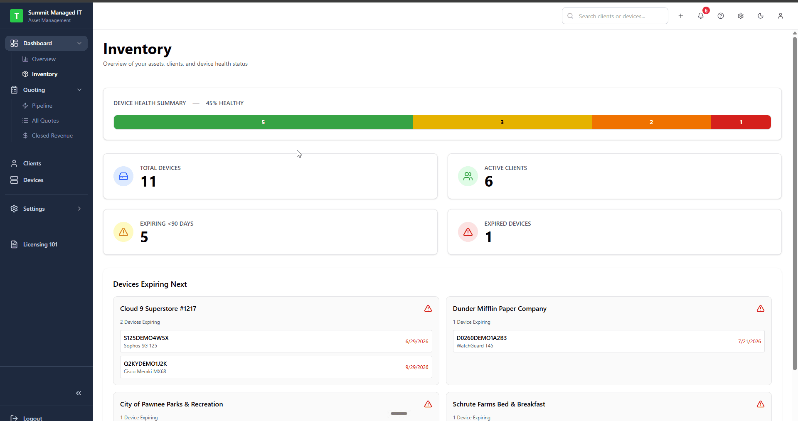
Task: Click the 7/21/2026 expiry date
Action: [749, 342]
